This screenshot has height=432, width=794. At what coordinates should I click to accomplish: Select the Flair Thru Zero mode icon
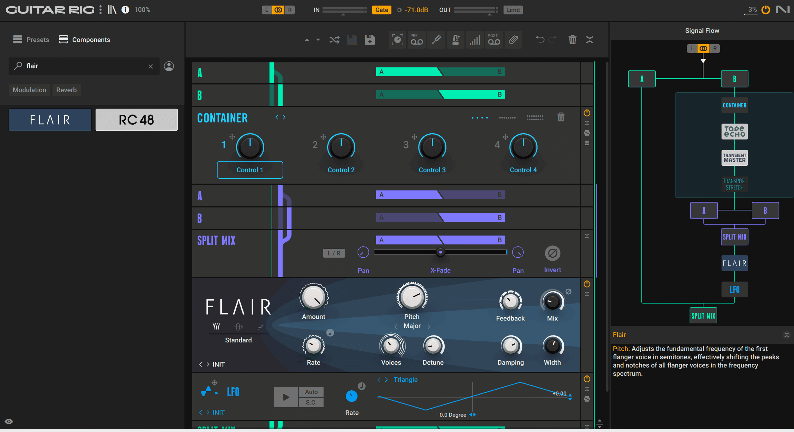[x=239, y=327]
